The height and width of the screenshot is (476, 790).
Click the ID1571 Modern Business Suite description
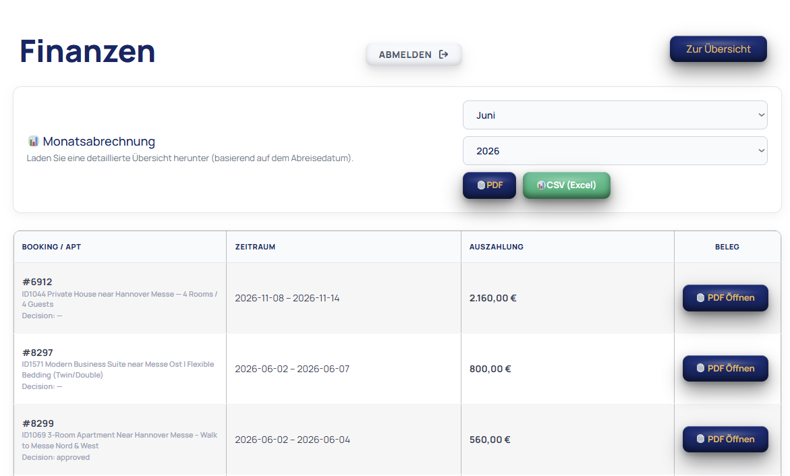point(118,369)
